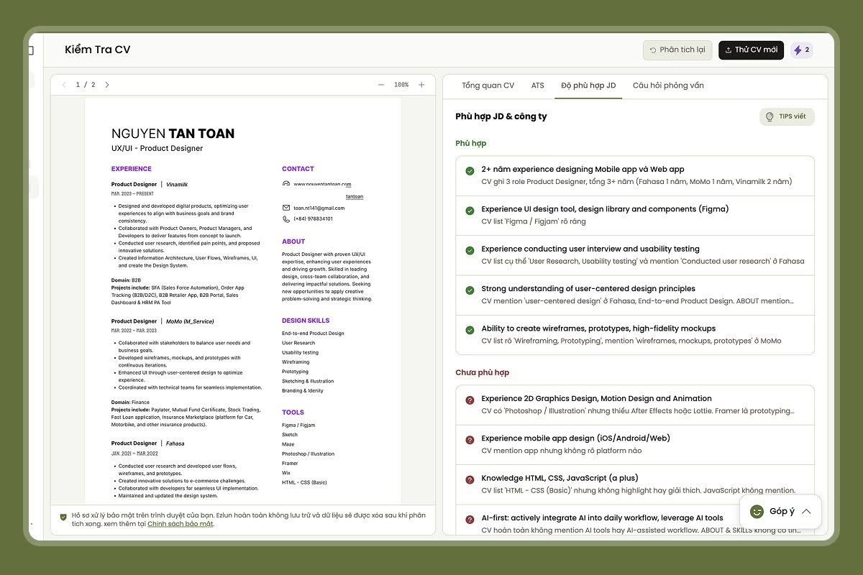
Task: Open 'Experience conducting user interview' row
Action: 635,255
